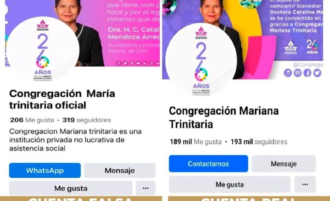Viewport: 330px width, 201px height.
Task: Click the LinkedIn icon on the pink cover
Action: (x=145, y=63)
